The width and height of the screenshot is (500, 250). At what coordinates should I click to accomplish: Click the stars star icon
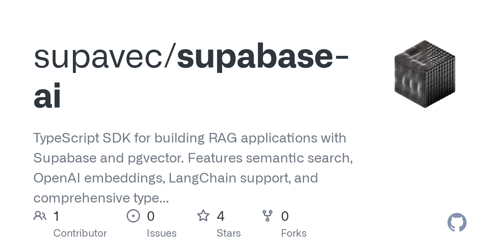coord(203,216)
